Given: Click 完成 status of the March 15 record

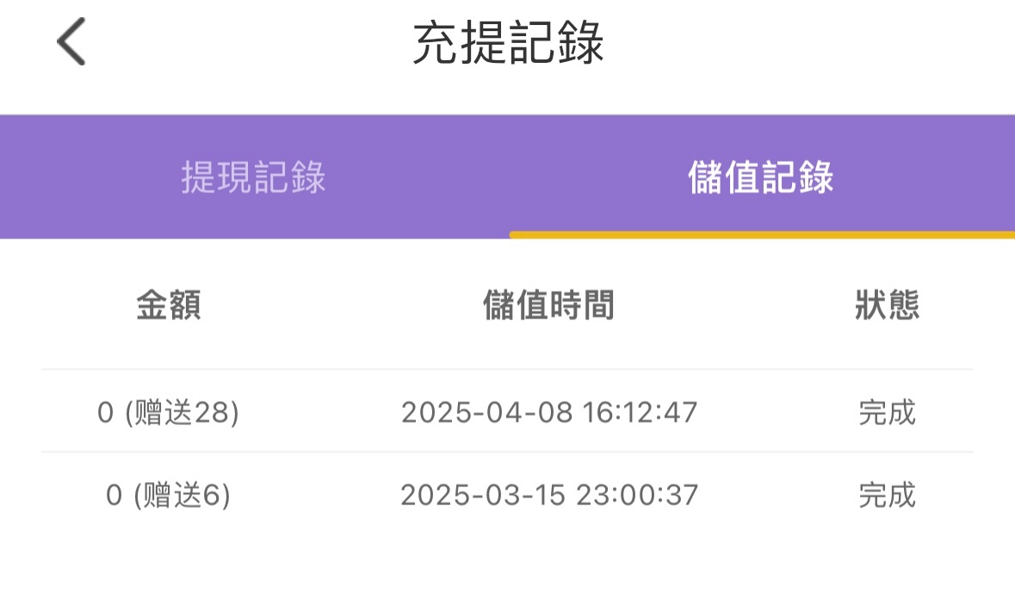Looking at the screenshot, I should 887,496.
